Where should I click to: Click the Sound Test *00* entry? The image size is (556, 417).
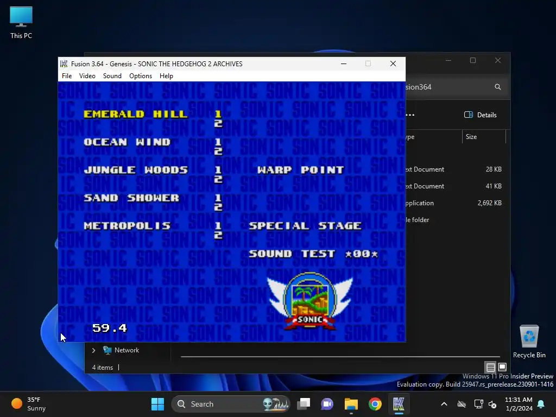pyautogui.click(x=313, y=254)
